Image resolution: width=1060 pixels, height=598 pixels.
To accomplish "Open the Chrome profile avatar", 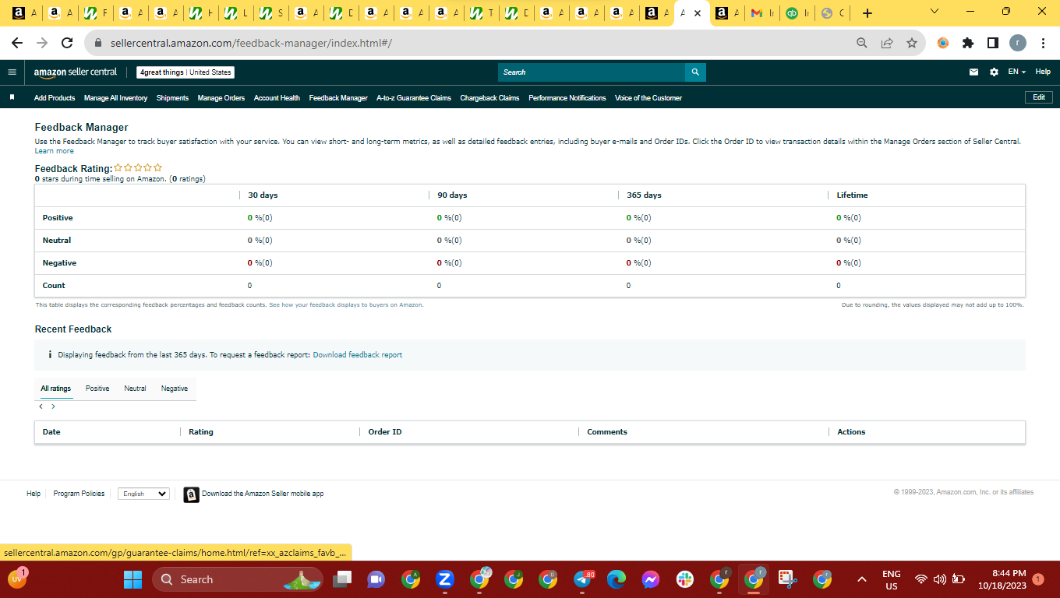I will (1018, 44).
